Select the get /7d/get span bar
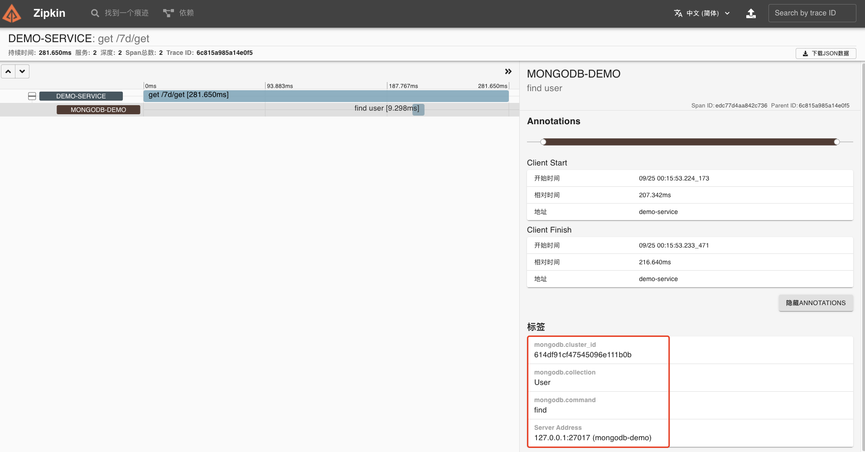 [326, 96]
